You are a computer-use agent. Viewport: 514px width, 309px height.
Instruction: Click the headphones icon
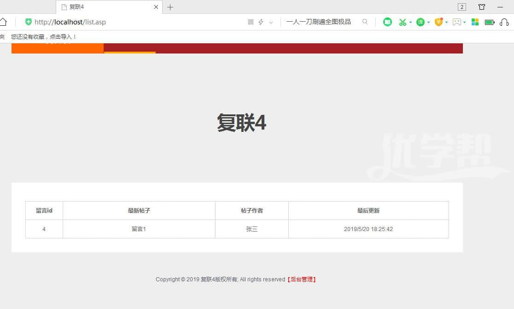coord(504,22)
